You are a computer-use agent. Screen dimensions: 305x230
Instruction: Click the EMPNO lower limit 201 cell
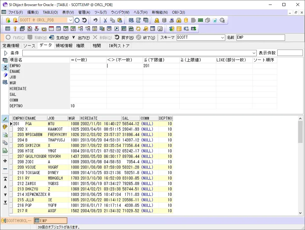pos(161,66)
